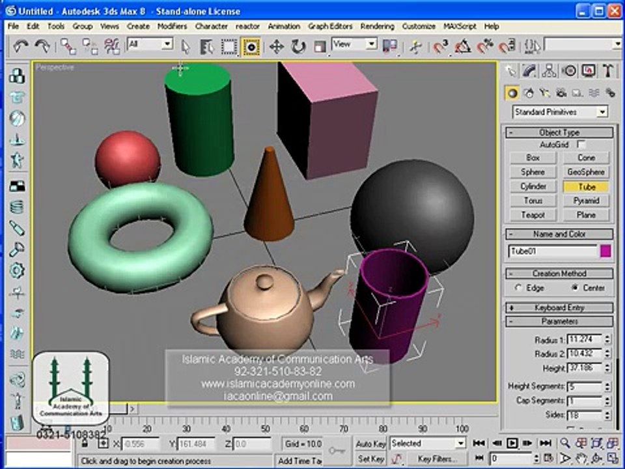Select the Edge creation method
The width and height of the screenshot is (625, 469).
pyautogui.click(x=518, y=287)
